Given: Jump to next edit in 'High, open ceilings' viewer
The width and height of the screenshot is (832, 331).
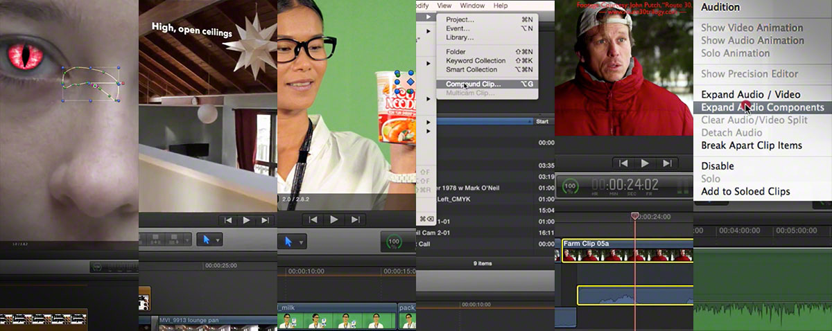Looking at the screenshot, I should click(266, 220).
